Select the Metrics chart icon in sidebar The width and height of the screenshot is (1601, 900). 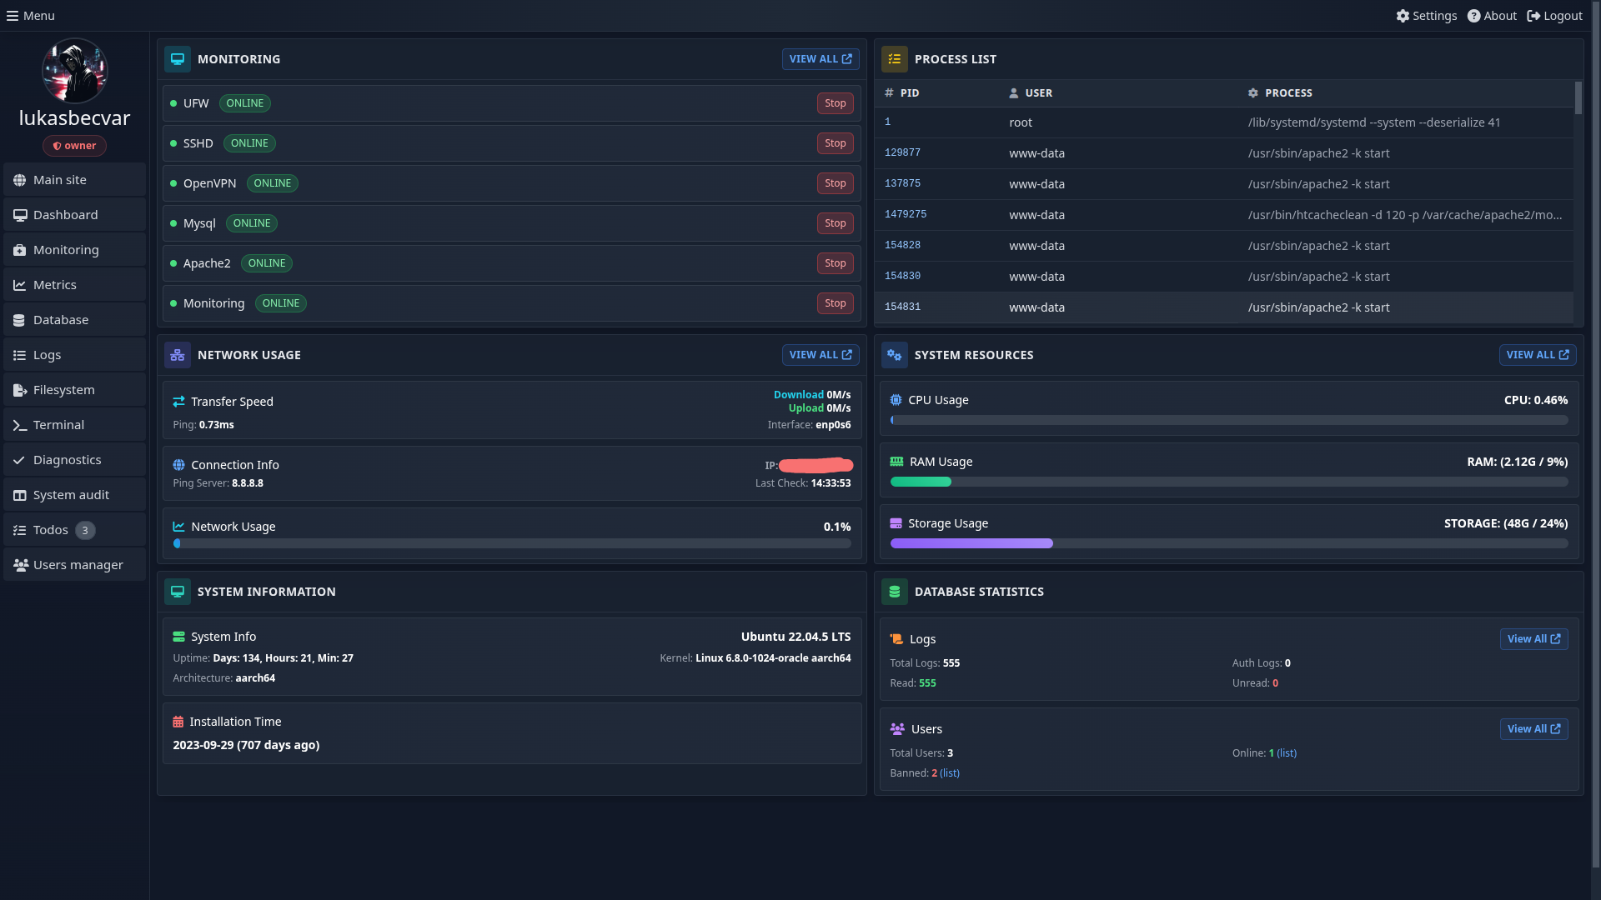pyautogui.click(x=20, y=284)
